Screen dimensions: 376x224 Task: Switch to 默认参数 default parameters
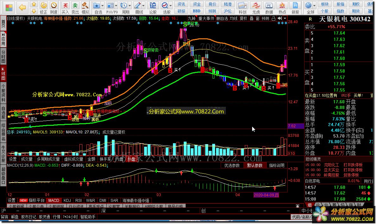click(255, 165)
